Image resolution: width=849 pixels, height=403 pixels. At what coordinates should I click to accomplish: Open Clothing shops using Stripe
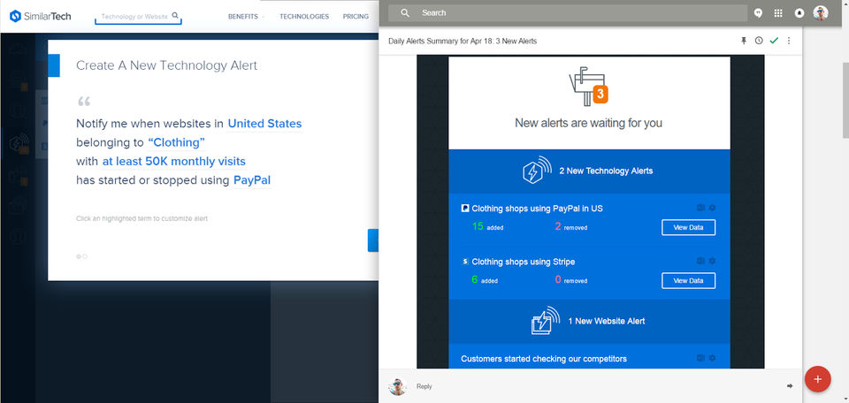tap(523, 262)
